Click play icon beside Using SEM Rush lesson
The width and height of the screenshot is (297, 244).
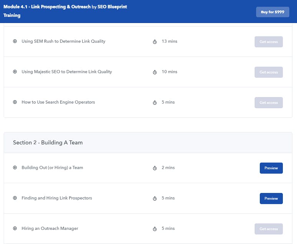coord(15,41)
